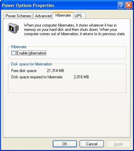Click the question mark Help button
The width and height of the screenshot is (134, 151).
121,5
